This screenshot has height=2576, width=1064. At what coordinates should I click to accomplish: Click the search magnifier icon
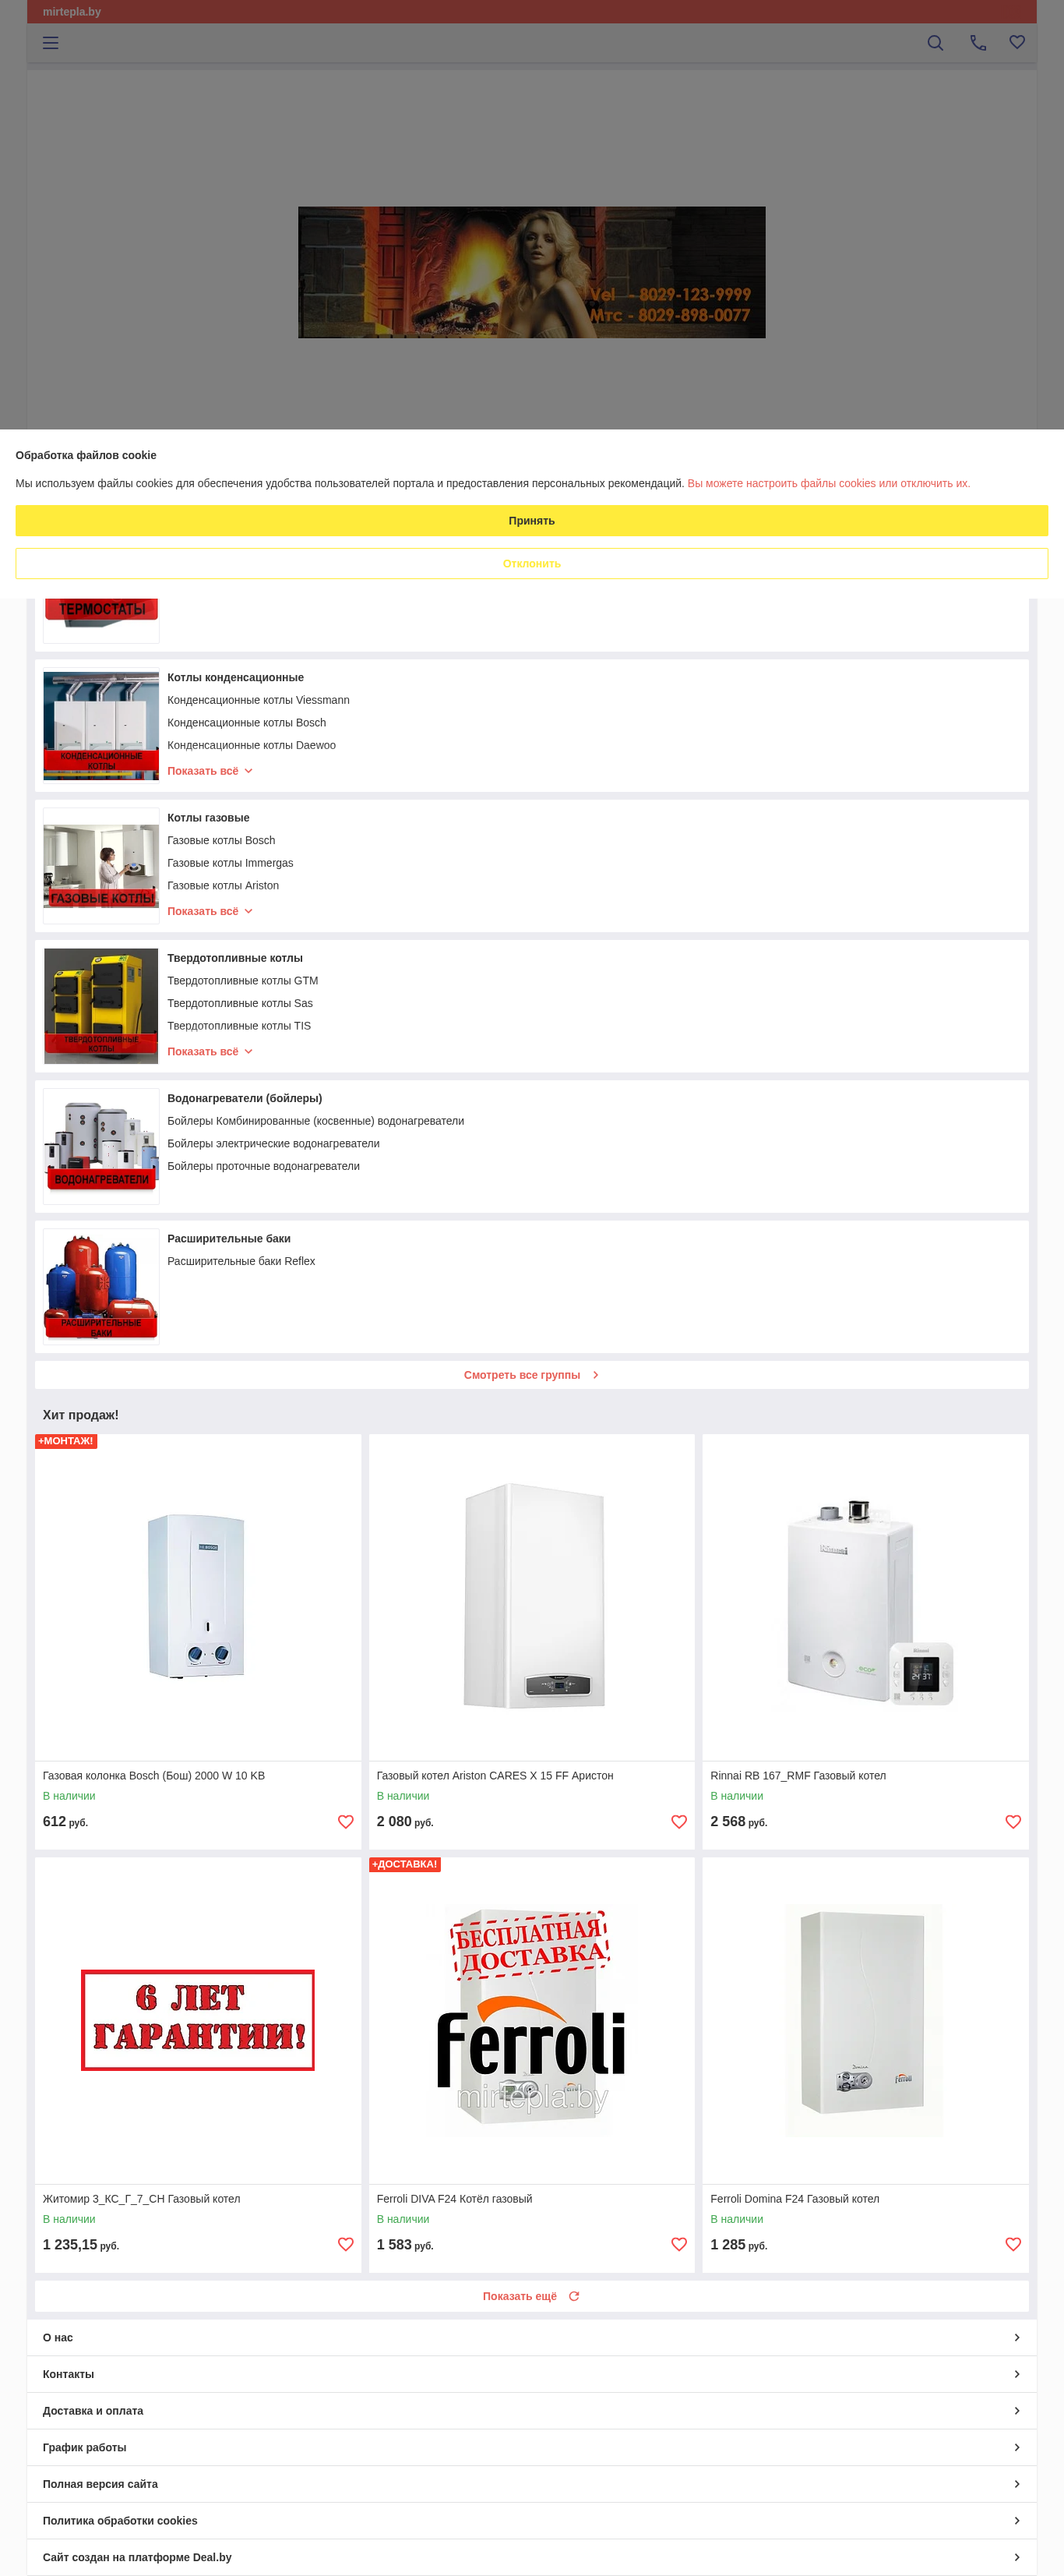tap(935, 43)
